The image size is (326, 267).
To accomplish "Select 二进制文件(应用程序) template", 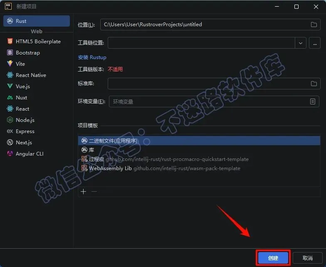I will point(199,141).
